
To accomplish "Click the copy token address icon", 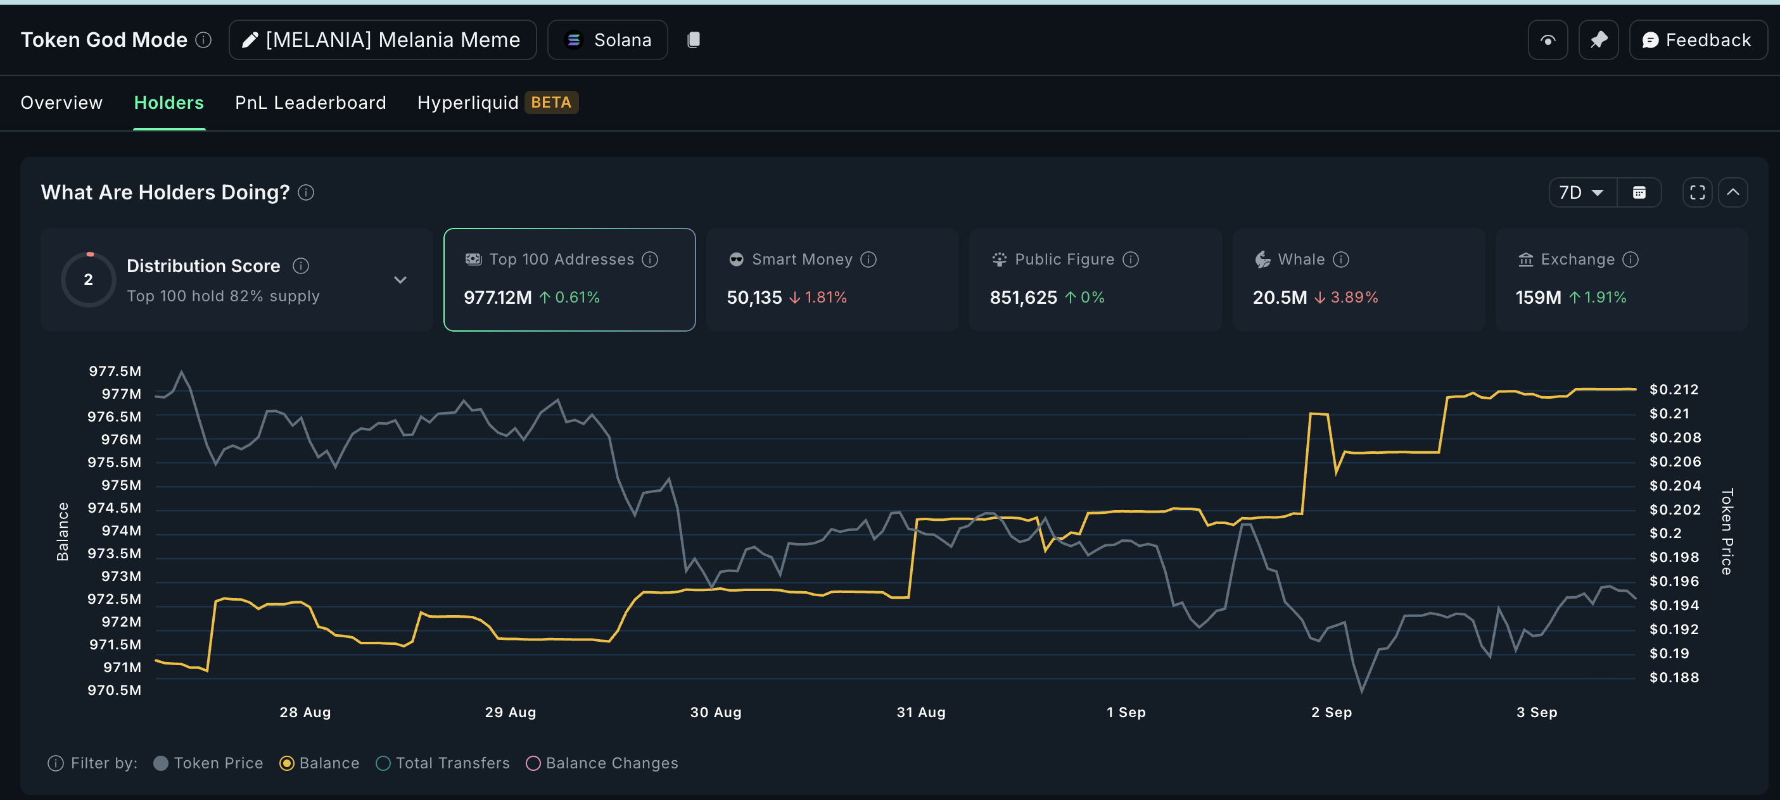I will [x=694, y=40].
